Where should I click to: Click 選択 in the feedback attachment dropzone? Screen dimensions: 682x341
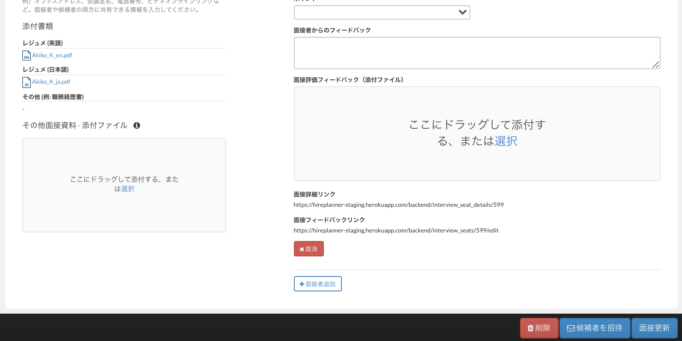coord(506,141)
